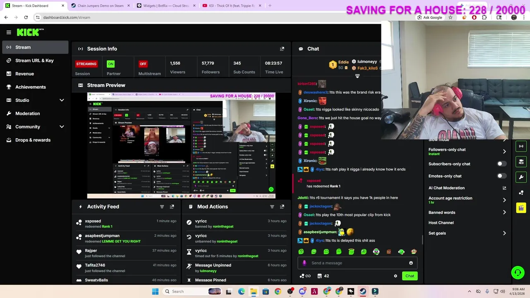Open chat settings gear icon

395,276
